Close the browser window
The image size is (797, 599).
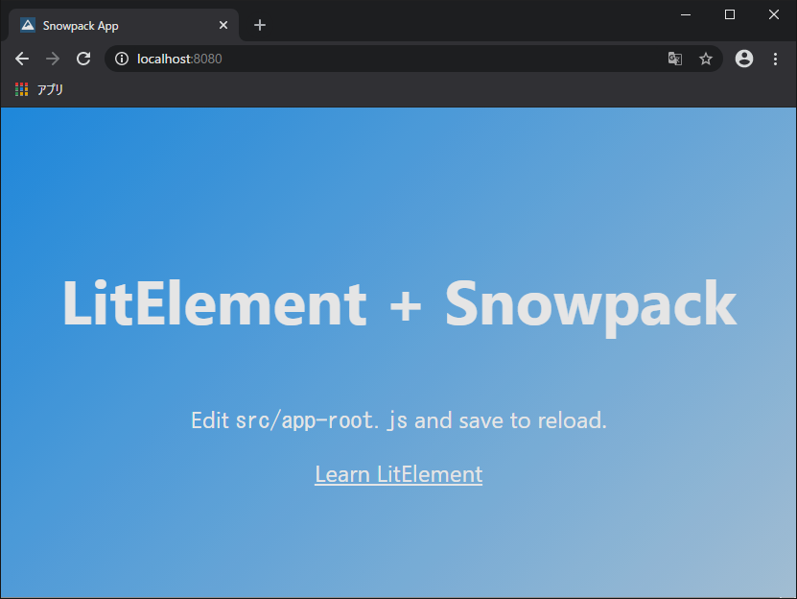[x=774, y=14]
